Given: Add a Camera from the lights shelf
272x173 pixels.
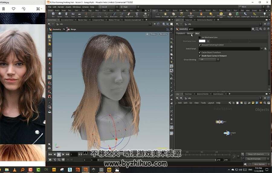Looking at the screenshot, I should (157, 15).
